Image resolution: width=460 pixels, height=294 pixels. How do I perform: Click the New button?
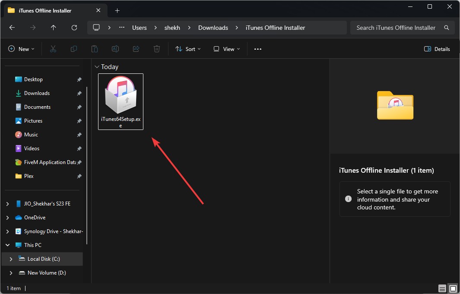coord(21,49)
